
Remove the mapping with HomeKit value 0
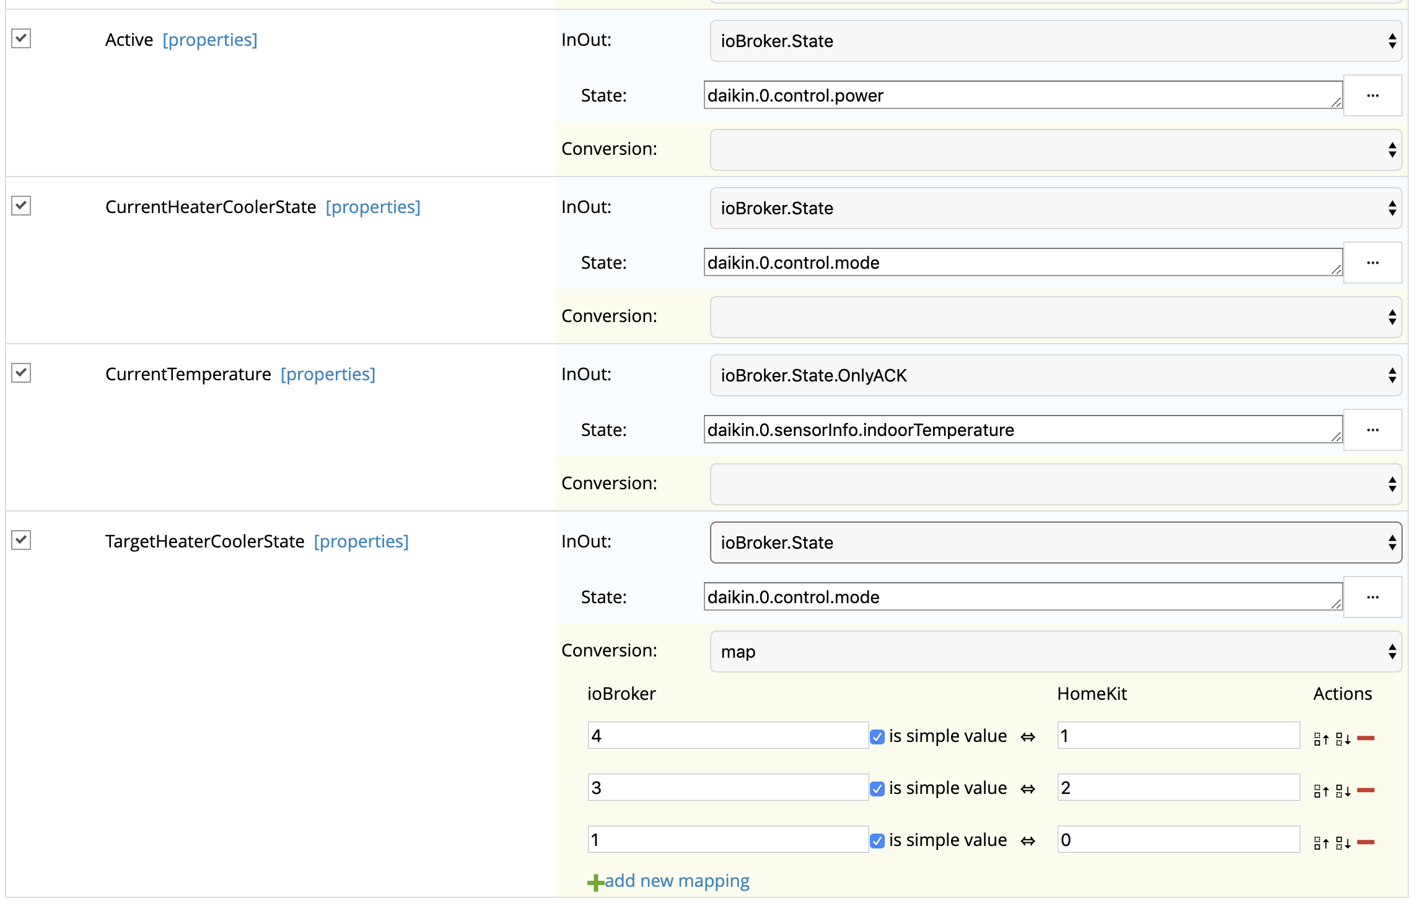(1366, 842)
